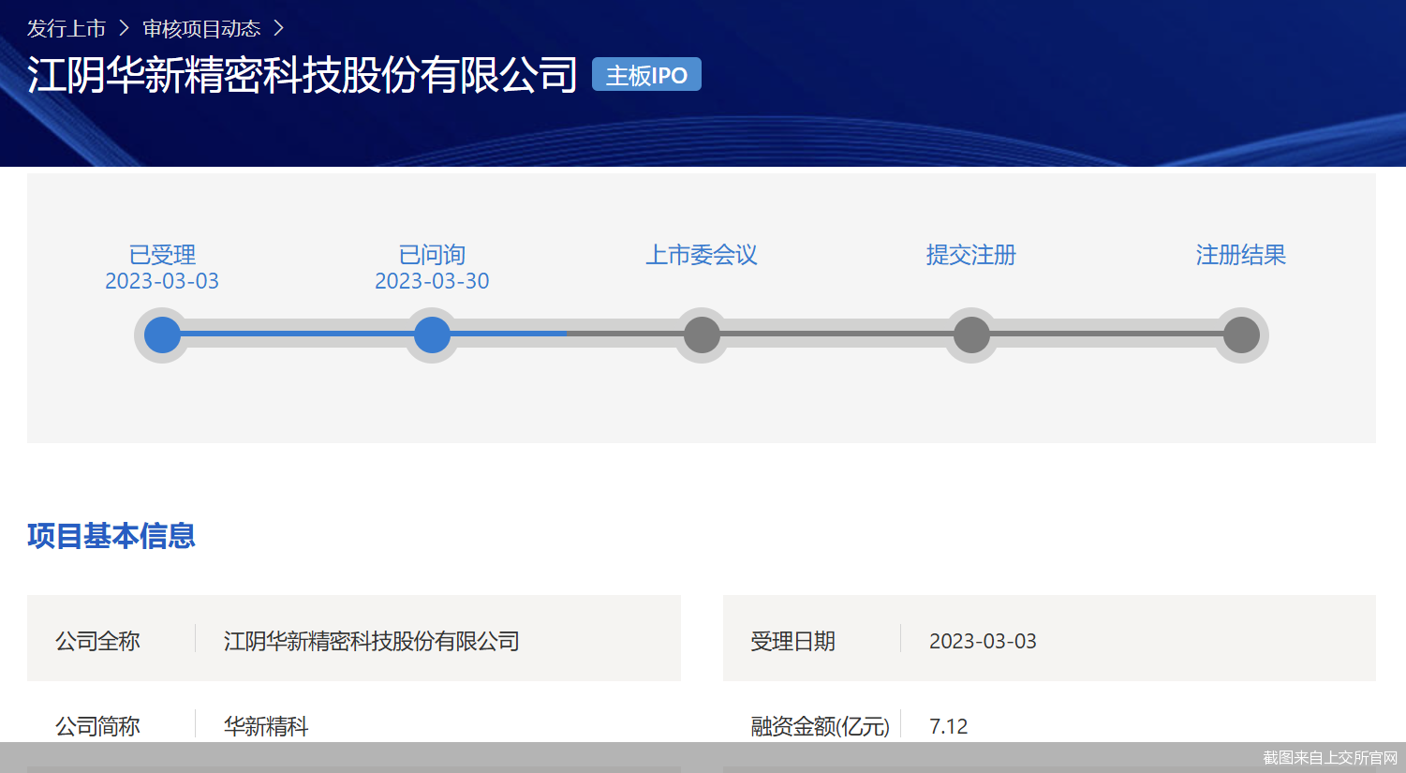Click the 融资金额(亿元) field label
This screenshot has width=1406, height=773.
pyautogui.click(x=820, y=726)
